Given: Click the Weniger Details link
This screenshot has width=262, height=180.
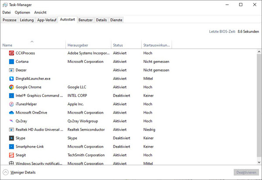Looking at the screenshot, I should [x=23, y=172].
